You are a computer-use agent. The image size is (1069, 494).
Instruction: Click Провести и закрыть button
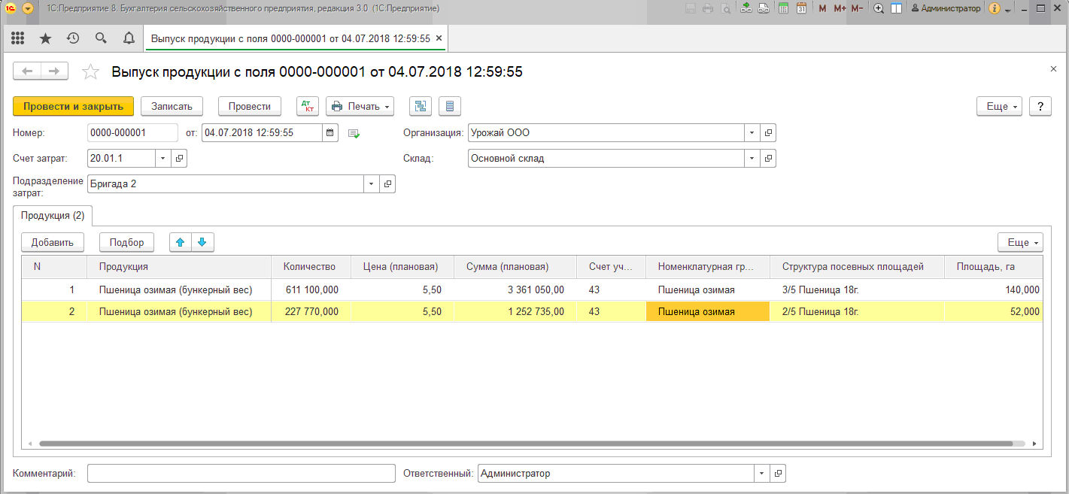point(73,106)
